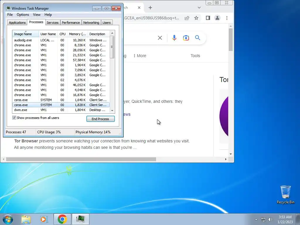Launch Windows Media Player from taskbar
This screenshot has height=225, width=300.
coord(44,219)
